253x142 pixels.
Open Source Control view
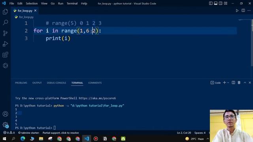5,33
